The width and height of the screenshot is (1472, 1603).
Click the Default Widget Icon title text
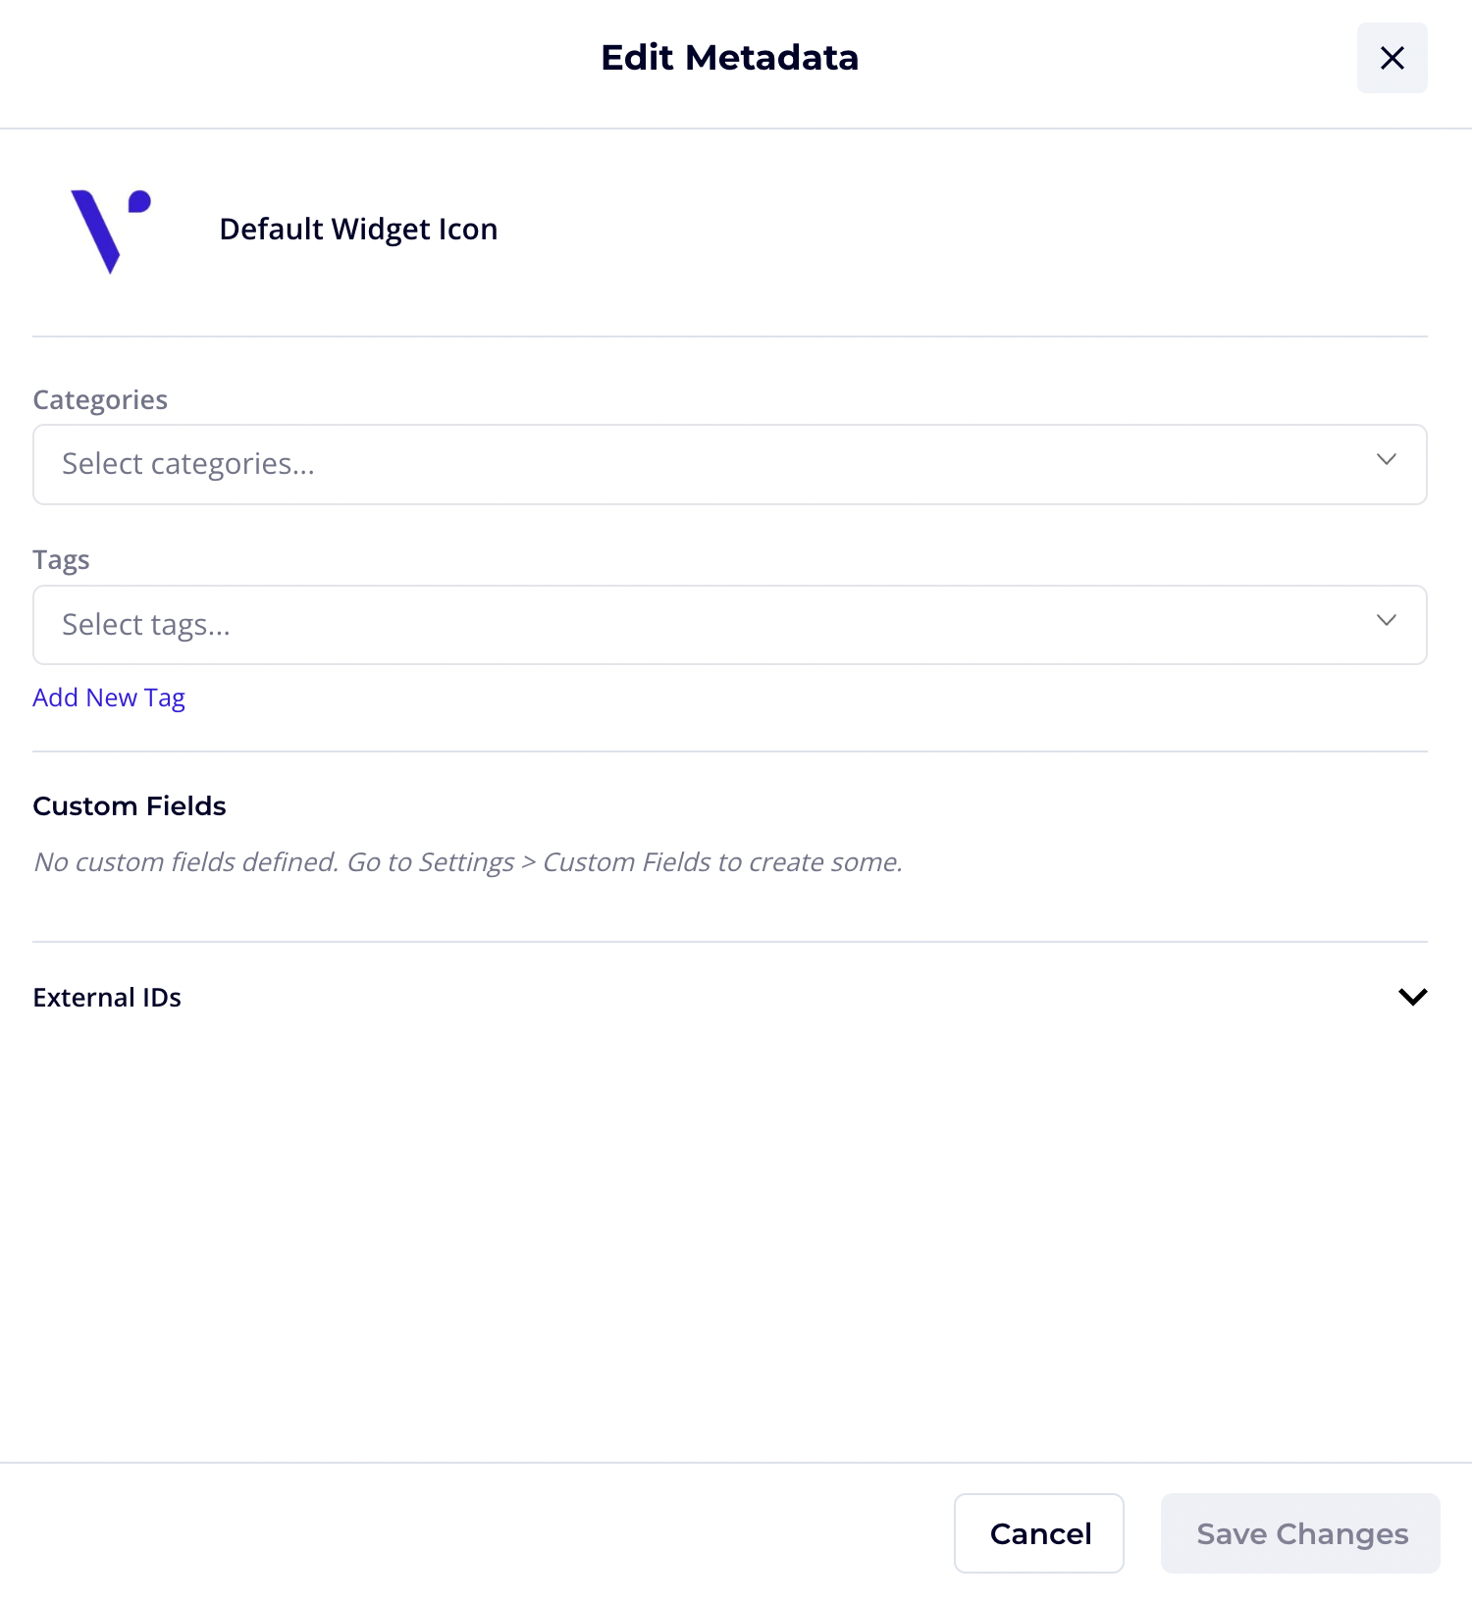[x=358, y=229]
